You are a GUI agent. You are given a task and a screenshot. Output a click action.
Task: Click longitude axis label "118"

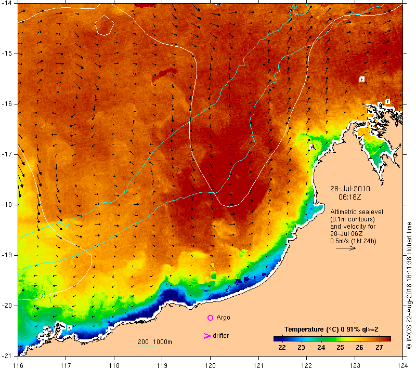pos(114,365)
